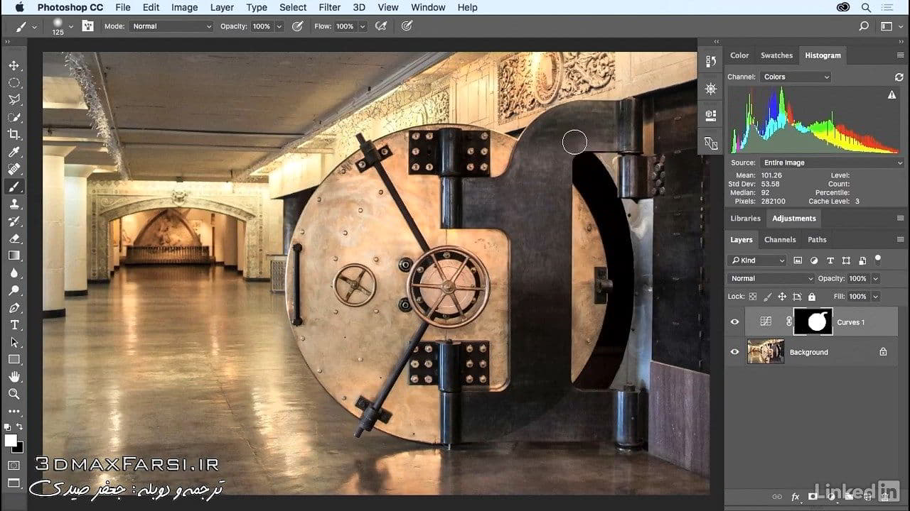Switch to the Paths tab
Image resolution: width=910 pixels, height=511 pixels.
click(x=817, y=240)
